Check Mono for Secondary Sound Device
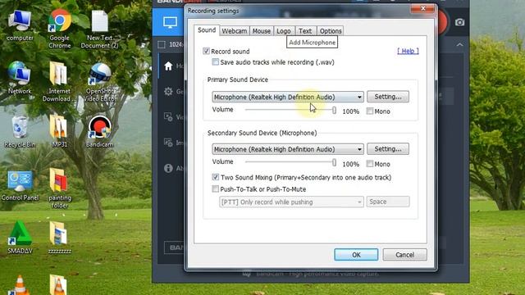Screen dimensions: 525x295 click(370, 164)
